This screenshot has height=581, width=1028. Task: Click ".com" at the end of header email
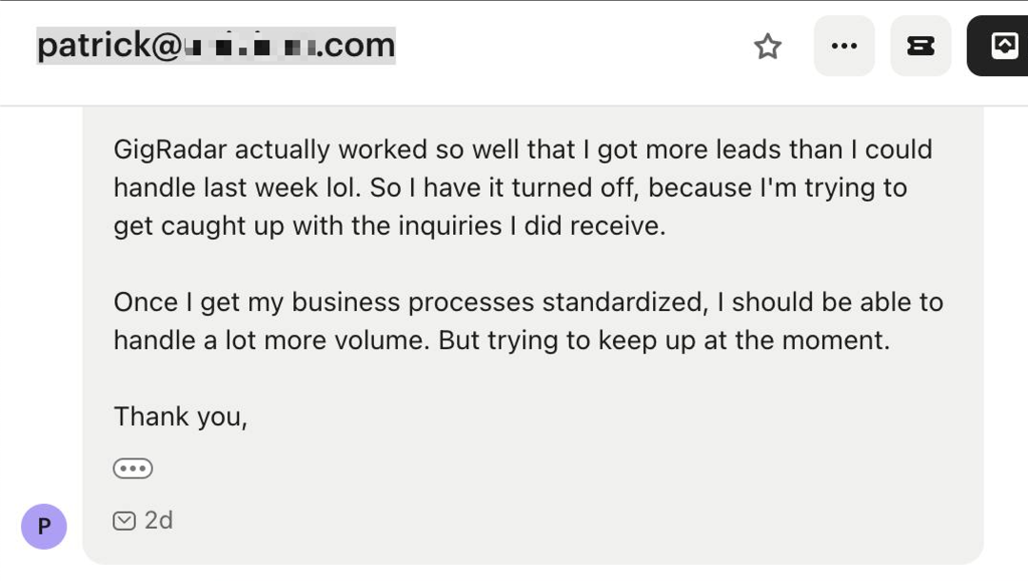(355, 46)
